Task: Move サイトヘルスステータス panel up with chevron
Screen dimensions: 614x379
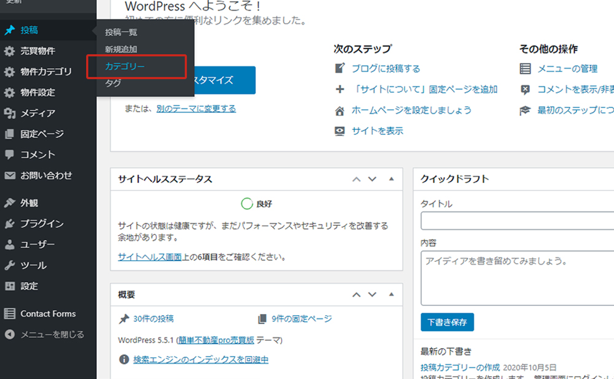Action: coord(356,179)
